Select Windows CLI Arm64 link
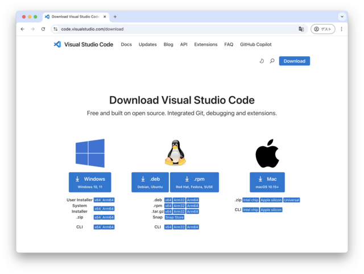Viewport: 364px width, 274px height. (108, 227)
